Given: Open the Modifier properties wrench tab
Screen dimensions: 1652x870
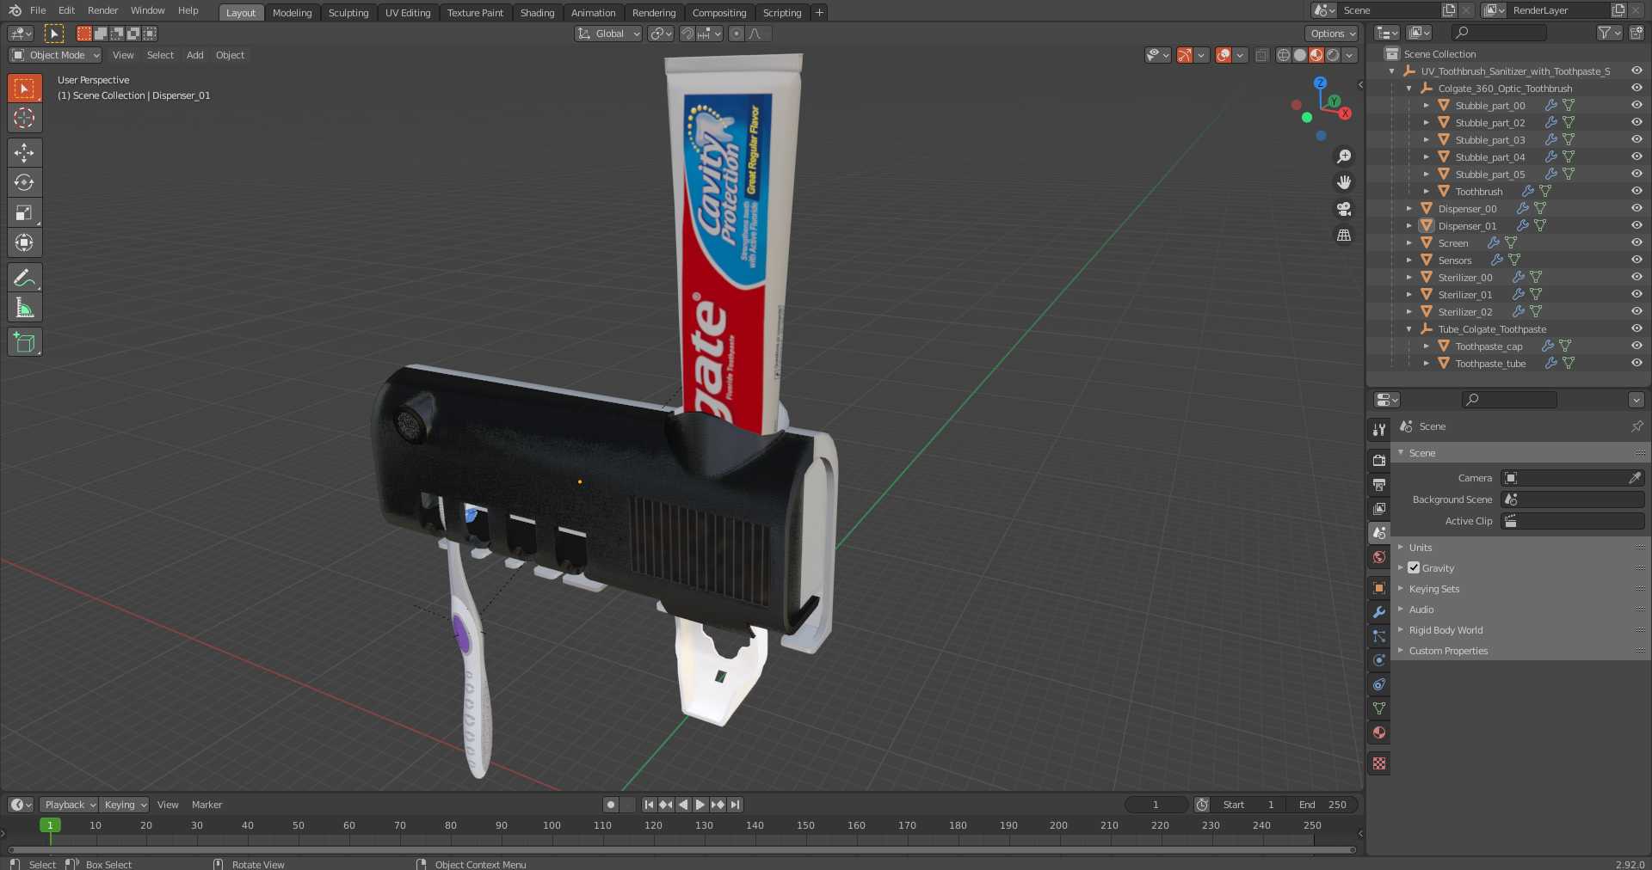Looking at the screenshot, I should 1379,612.
